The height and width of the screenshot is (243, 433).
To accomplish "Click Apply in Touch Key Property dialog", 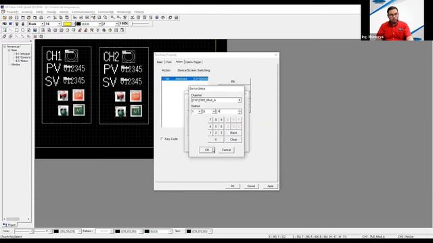I will click(x=270, y=186).
